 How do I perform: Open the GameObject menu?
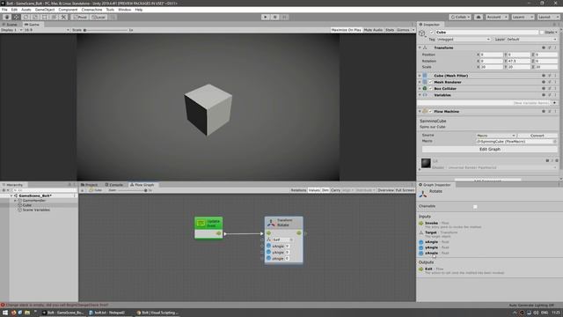45,10
